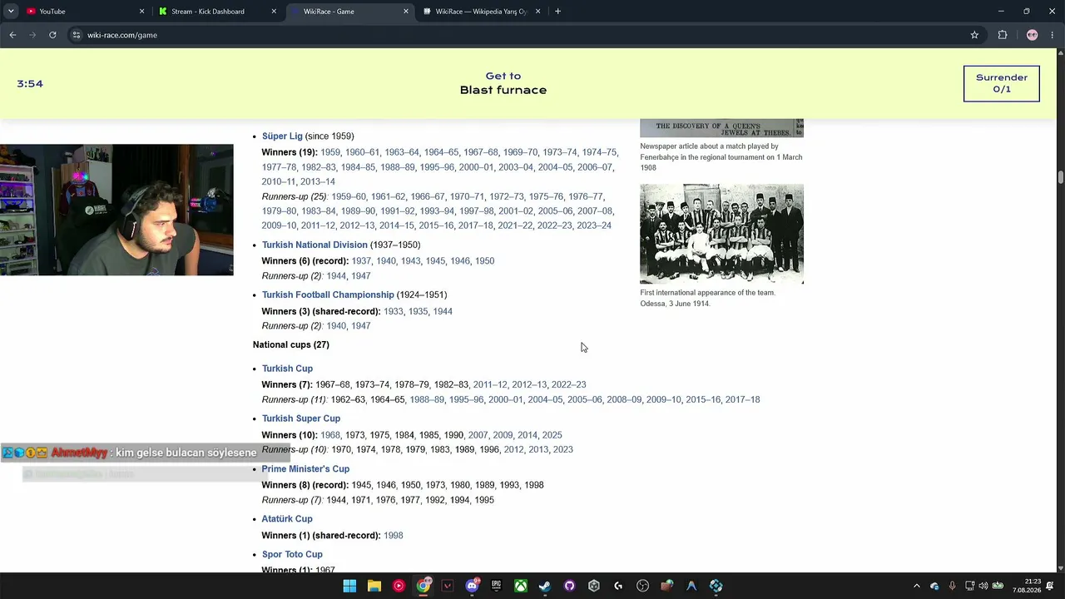
Task: Open Chrome profile avatar
Action: (1032, 35)
